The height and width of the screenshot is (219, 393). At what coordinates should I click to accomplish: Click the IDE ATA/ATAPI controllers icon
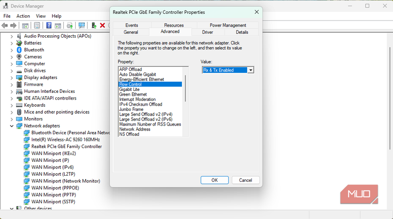tap(19, 98)
